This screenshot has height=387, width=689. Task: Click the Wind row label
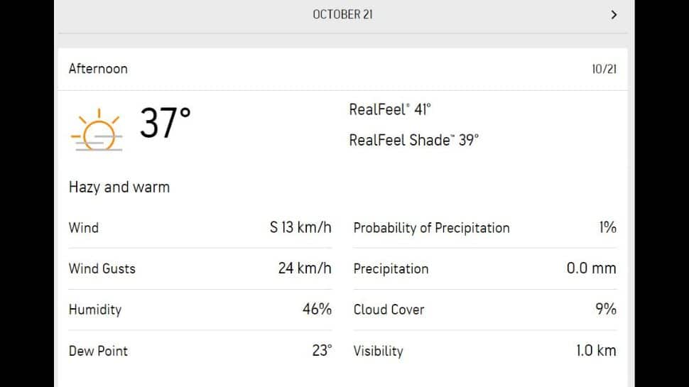(x=84, y=228)
